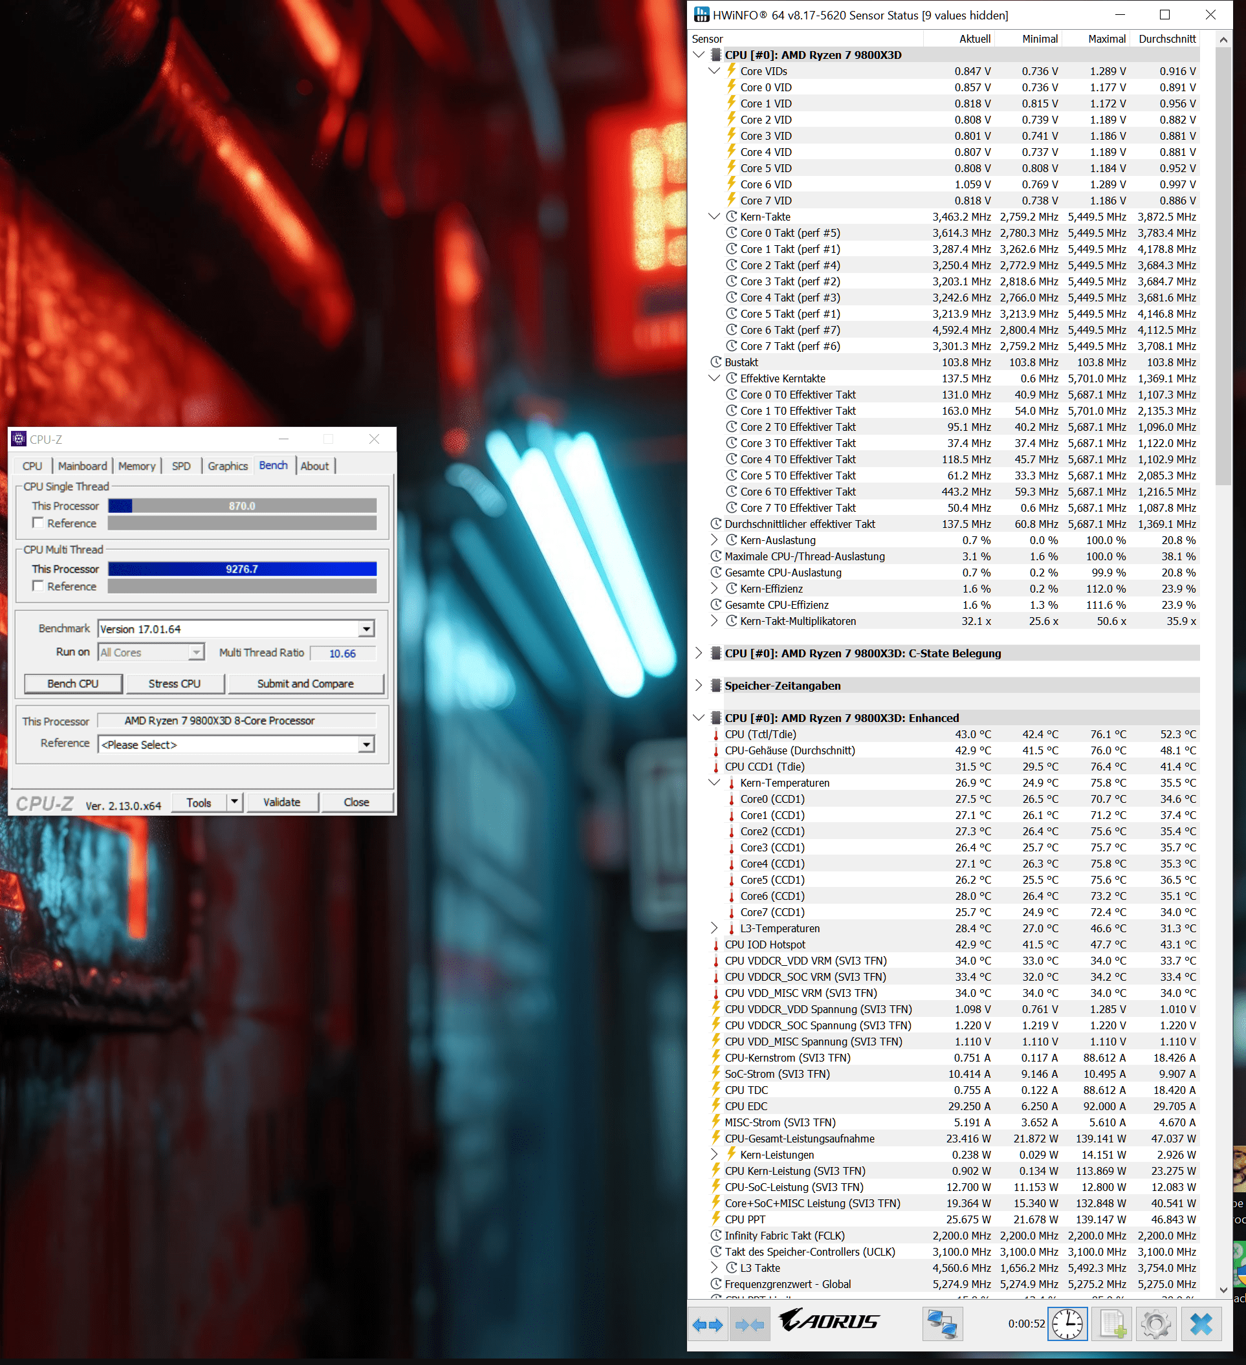Click the expand columns arrows button in HWiNFO

coord(708,1324)
